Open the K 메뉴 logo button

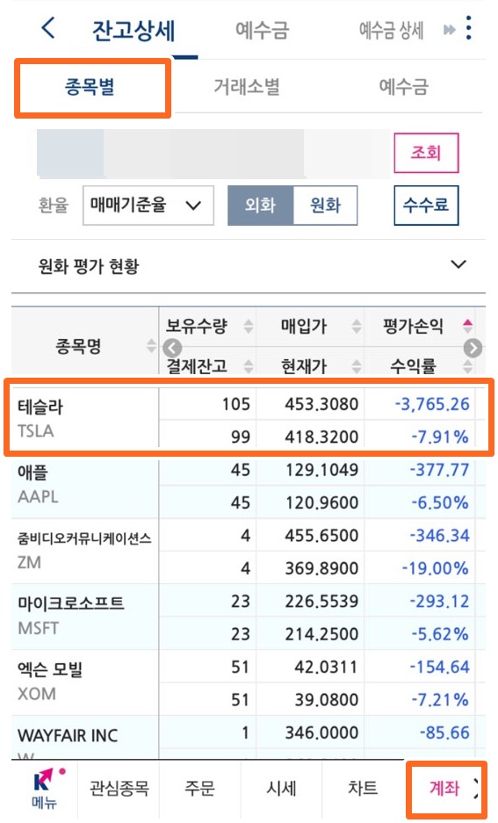click(44, 790)
